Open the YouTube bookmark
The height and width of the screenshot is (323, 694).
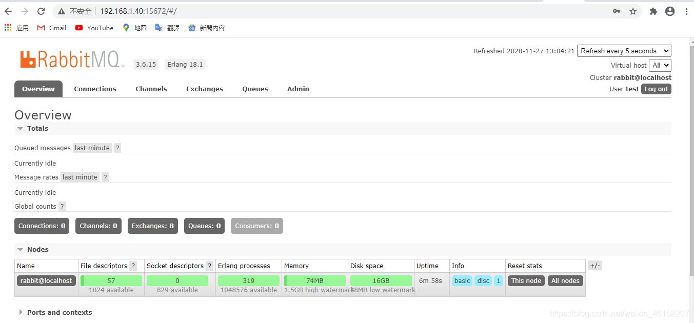point(94,28)
